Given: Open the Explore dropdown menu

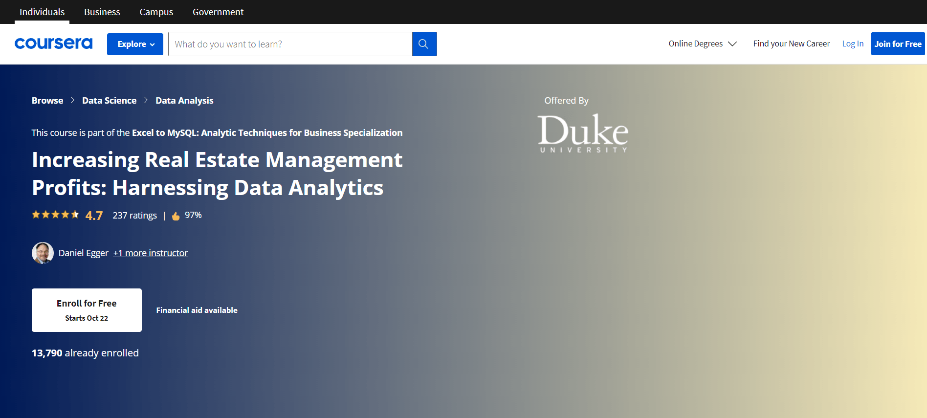Looking at the screenshot, I should tap(135, 44).
